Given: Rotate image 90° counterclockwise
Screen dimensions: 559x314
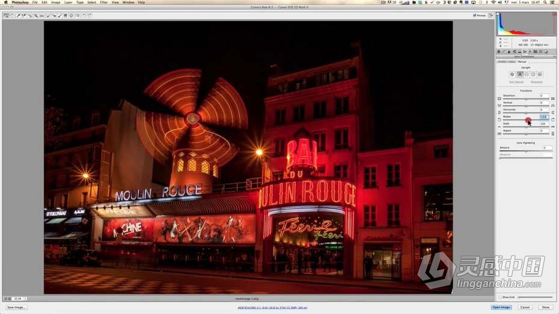Looking at the screenshot, I should (84, 16).
